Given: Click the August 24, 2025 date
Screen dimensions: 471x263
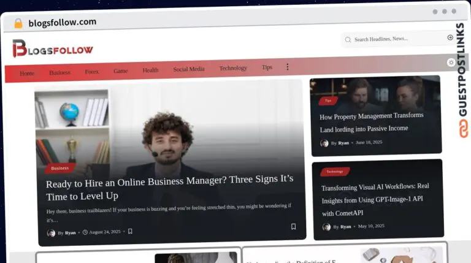Looking at the screenshot, I should (x=105, y=232).
